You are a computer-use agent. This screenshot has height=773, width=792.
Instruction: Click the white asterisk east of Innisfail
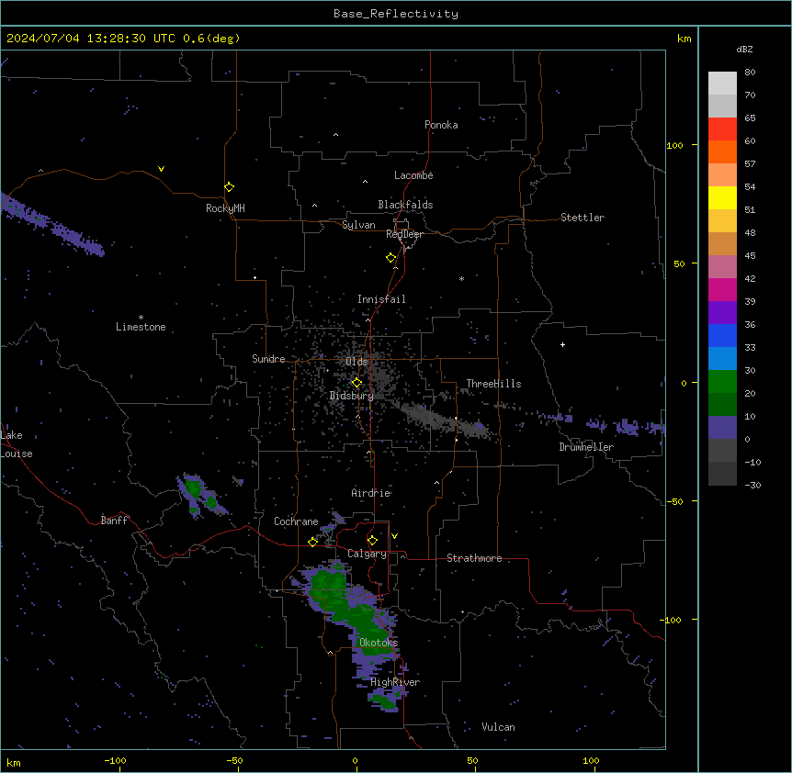pos(461,278)
